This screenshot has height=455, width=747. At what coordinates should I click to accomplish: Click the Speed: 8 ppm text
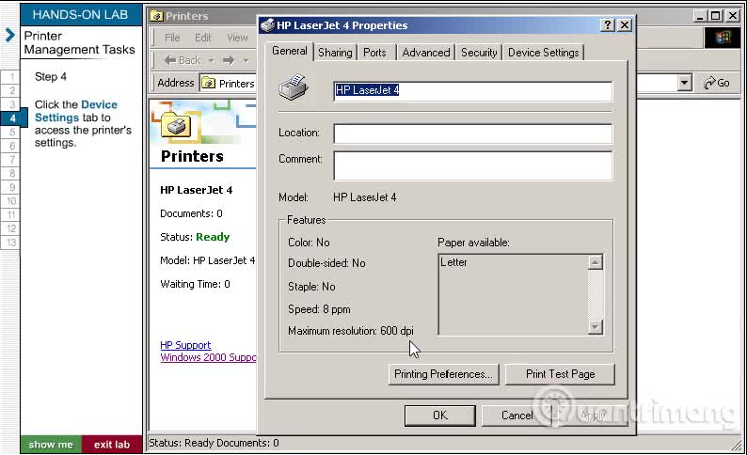click(x=319, y=309)
